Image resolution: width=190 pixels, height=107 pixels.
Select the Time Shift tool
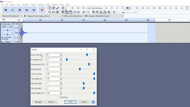(x=53, y=12)
